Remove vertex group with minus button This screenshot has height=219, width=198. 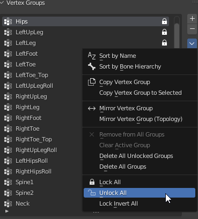tap(192, 29)
